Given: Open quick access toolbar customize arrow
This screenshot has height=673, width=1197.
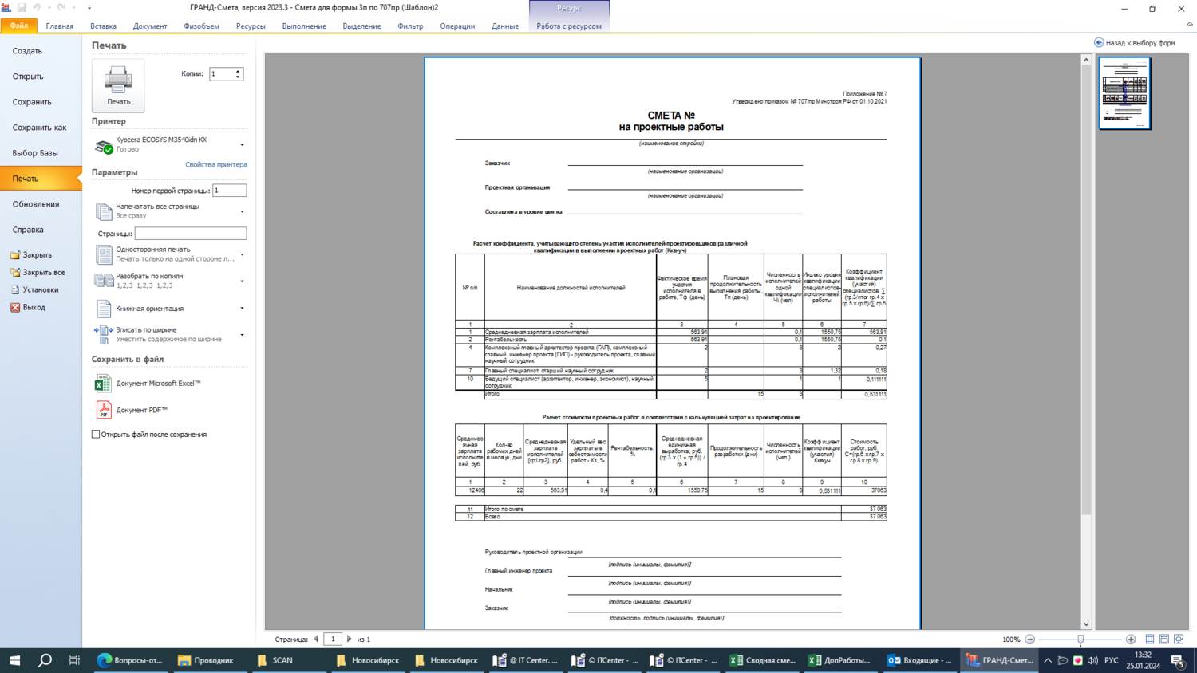Looking at the screenshot, I should [x=89, y=7].
